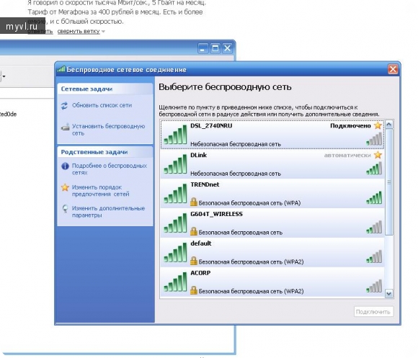Select the DSL_2740NRU network entry
The image size is (418, 358).
(272, 135)
